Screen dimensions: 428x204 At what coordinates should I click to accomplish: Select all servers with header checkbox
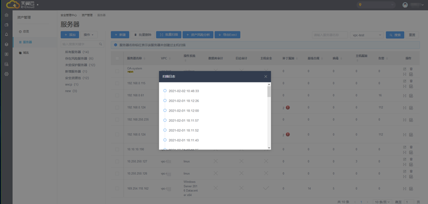point(117,58)
